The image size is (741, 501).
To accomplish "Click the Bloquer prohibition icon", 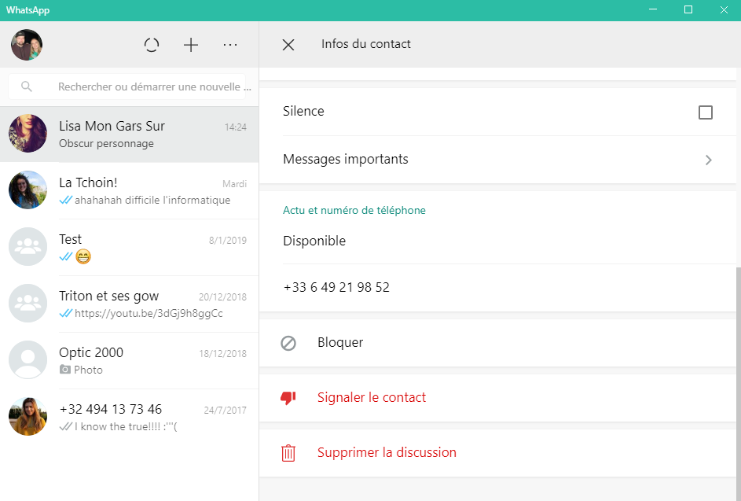I will (288, 343).
